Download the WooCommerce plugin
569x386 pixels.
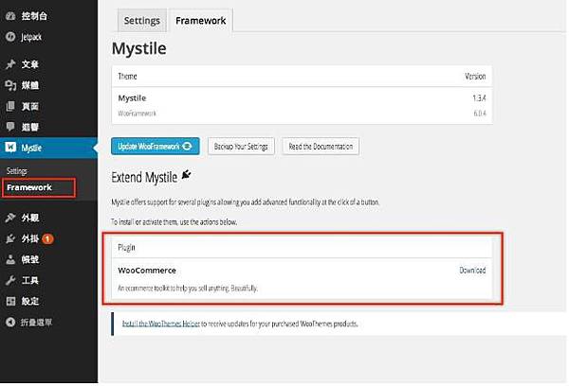pyautogui.click(x=472, y=270)
